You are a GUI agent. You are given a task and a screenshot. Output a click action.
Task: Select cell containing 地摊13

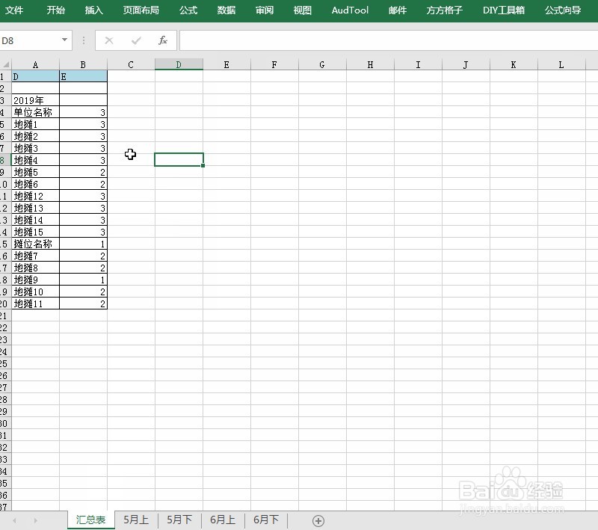click(x=35, y=208)
